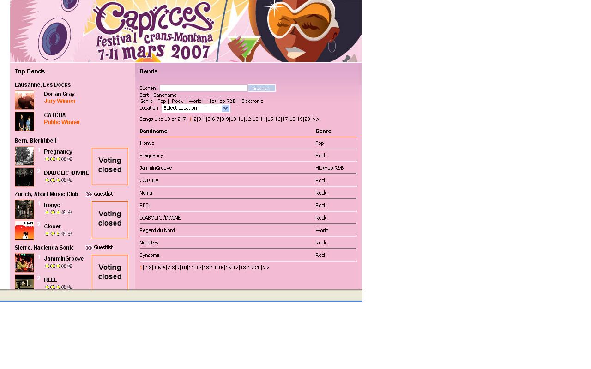Open Synsoma in the bands list
Image resolution: width=591 pixels, height=369 pixels.
click(x=150, y=255)
